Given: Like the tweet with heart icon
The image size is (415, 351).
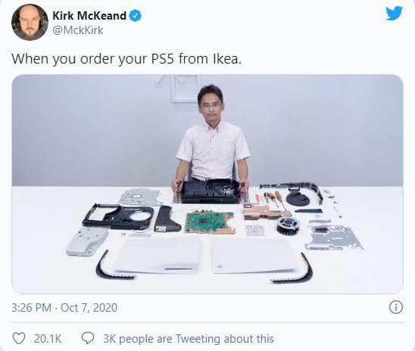Looking at the screenshot, I should coord(19,338).
